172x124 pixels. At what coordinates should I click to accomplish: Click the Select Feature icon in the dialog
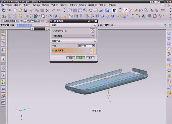pos(92,31)
